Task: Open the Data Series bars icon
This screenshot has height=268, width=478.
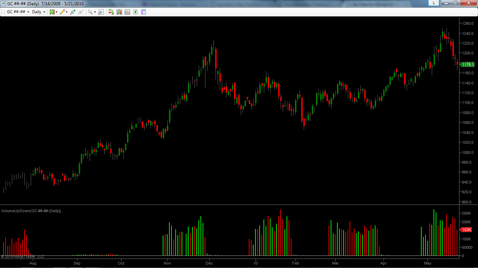Action: pos(119,12)
